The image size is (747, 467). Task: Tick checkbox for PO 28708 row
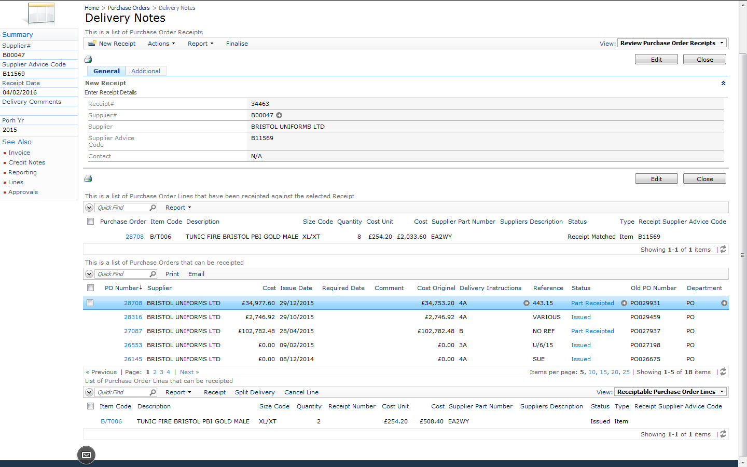(90, 303)
